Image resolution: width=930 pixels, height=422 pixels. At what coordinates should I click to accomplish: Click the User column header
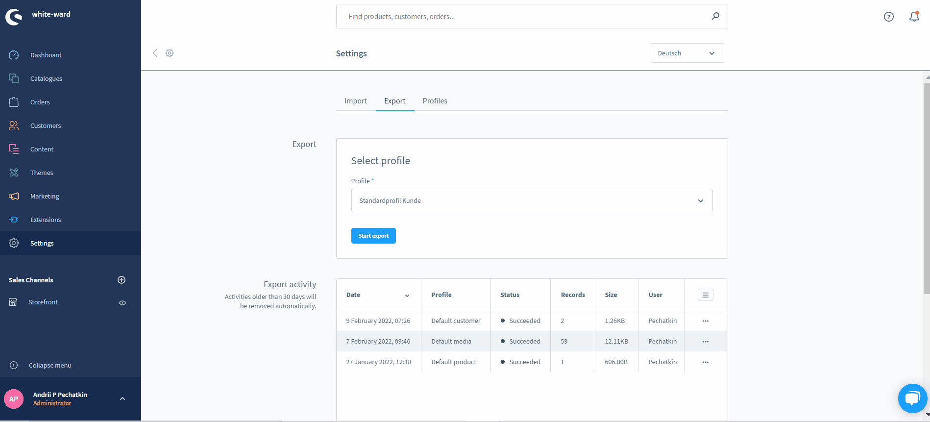pyautogui.click(x=656, y=295)
